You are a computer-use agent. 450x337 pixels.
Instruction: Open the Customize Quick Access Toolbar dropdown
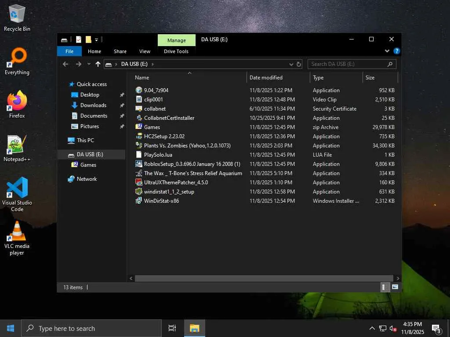96,40
